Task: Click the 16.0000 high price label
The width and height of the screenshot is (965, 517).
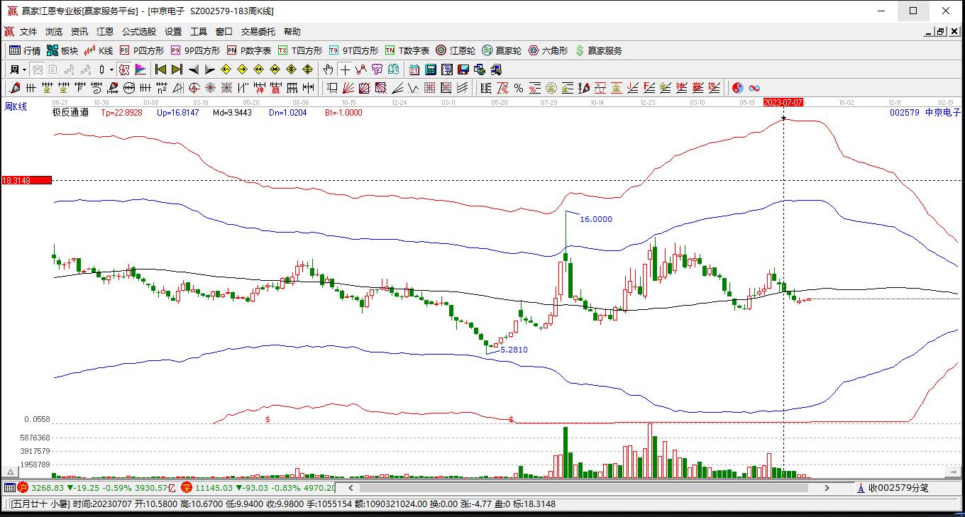Action: tap(596, 219)
